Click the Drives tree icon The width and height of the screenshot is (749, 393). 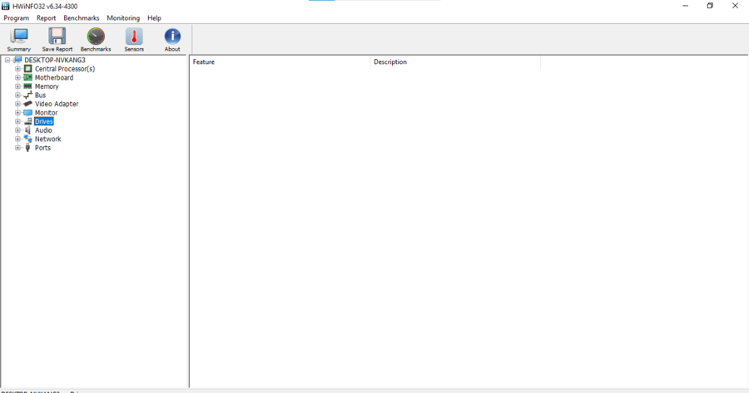coord(28,121)
